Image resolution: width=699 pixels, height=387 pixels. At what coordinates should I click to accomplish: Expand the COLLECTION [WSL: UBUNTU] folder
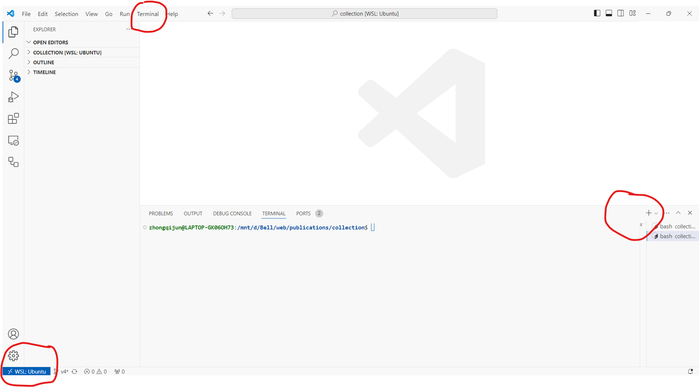[82, 53]
